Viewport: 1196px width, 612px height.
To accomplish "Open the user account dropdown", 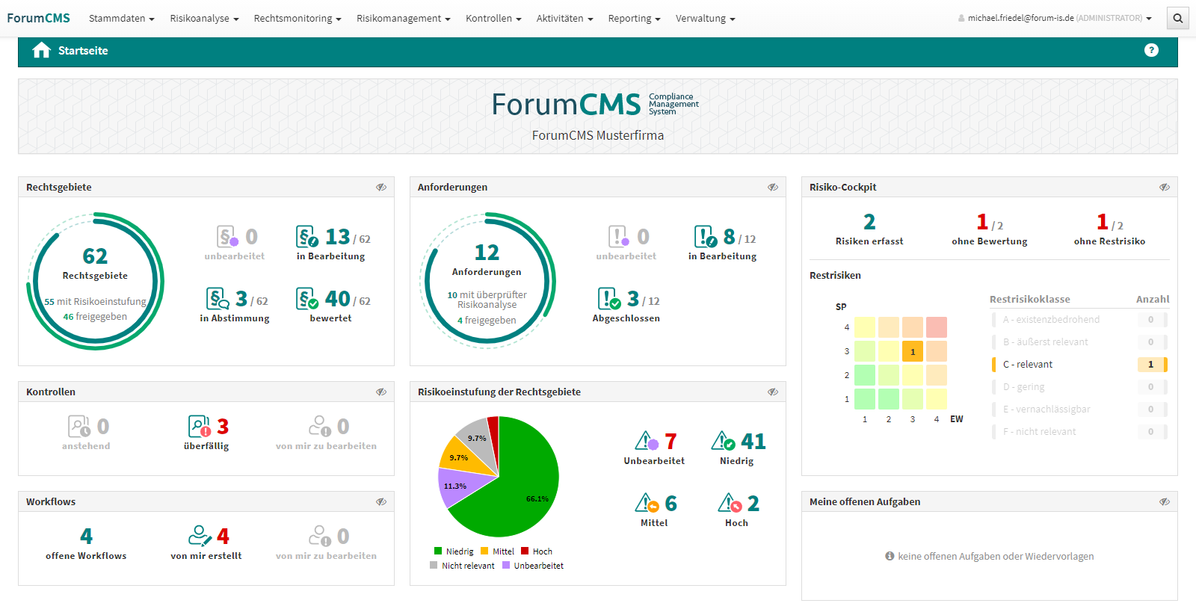I will [x=1055, y=19].
